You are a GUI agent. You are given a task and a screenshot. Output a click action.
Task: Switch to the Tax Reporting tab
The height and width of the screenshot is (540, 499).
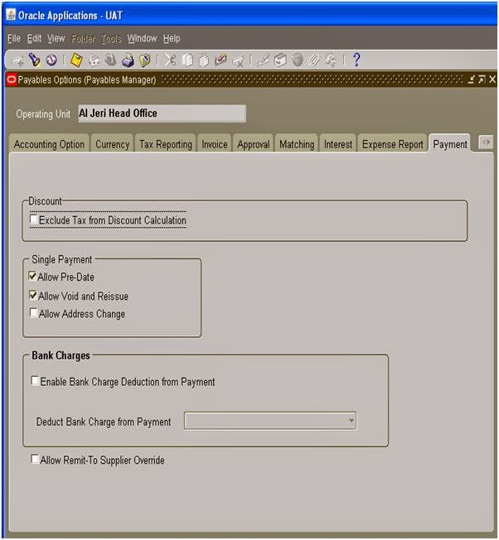(166, 144)
